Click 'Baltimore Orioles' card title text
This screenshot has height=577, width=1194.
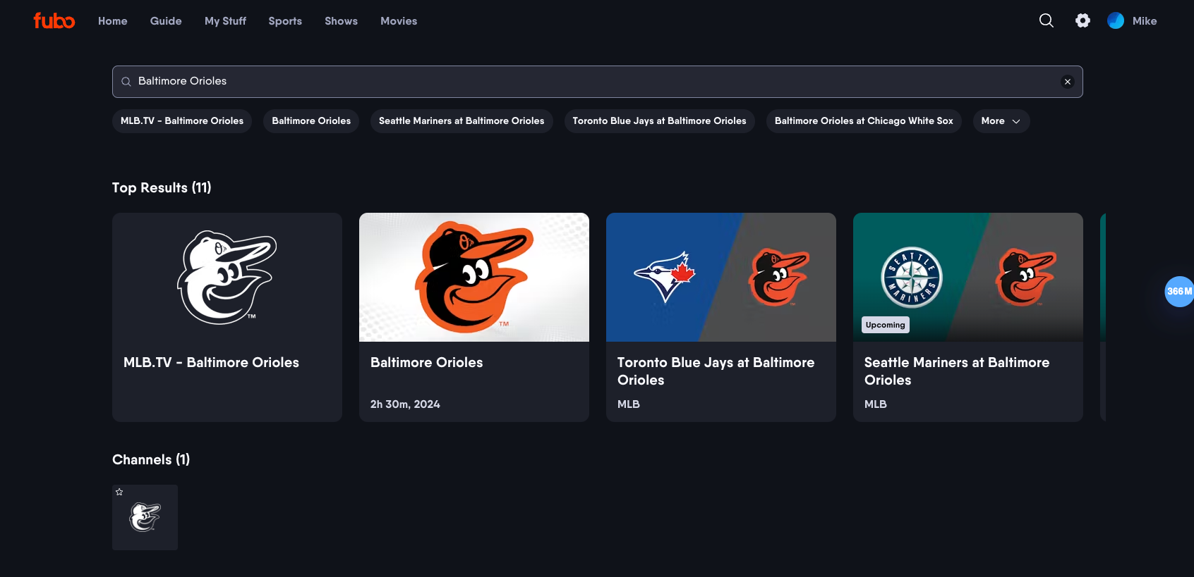tap(427, 362)
